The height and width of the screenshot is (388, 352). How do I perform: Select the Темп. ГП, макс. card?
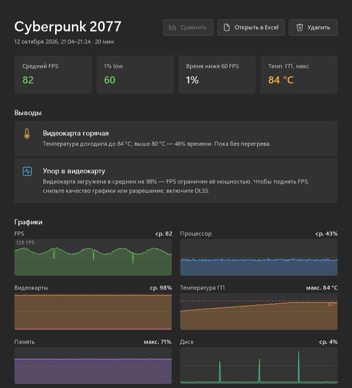(298, 75)
